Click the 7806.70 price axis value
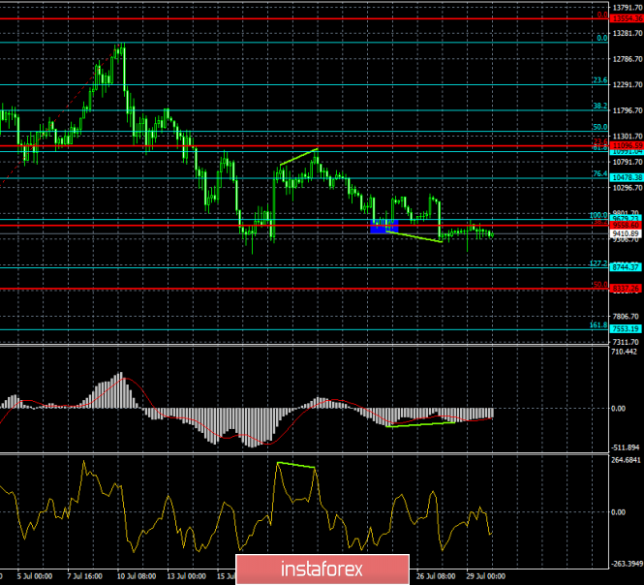The image size is (644, 585). click(626, 317)
